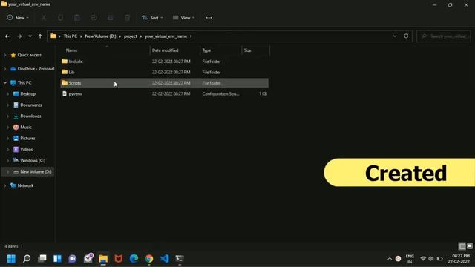Select Windows (C:) in the navigation pane
This screenshot has width=475, height=267.
pos(33,160)
